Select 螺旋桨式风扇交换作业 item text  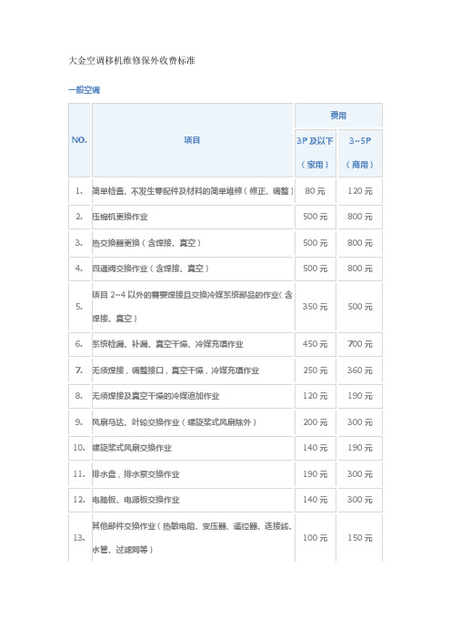(132, 448)
